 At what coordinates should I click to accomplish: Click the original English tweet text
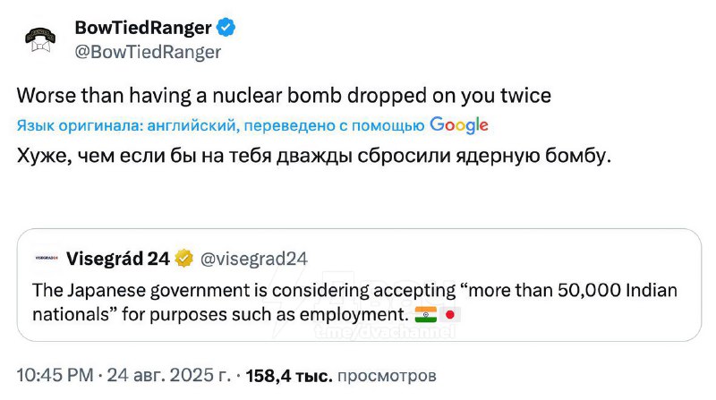[x=284, y=96]
